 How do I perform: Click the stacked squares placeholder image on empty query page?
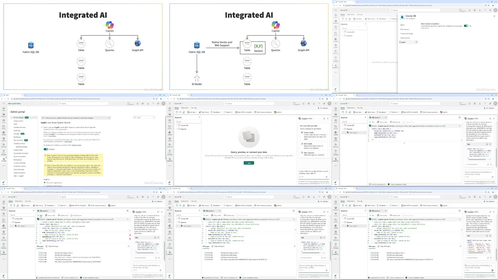point(249,137)
